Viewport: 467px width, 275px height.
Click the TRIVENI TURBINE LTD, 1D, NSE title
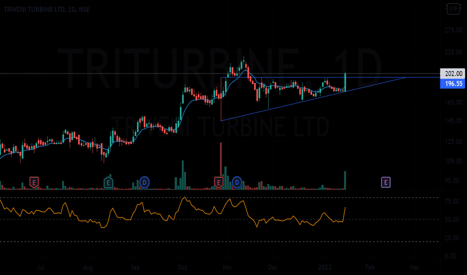[x=47, y=9]
